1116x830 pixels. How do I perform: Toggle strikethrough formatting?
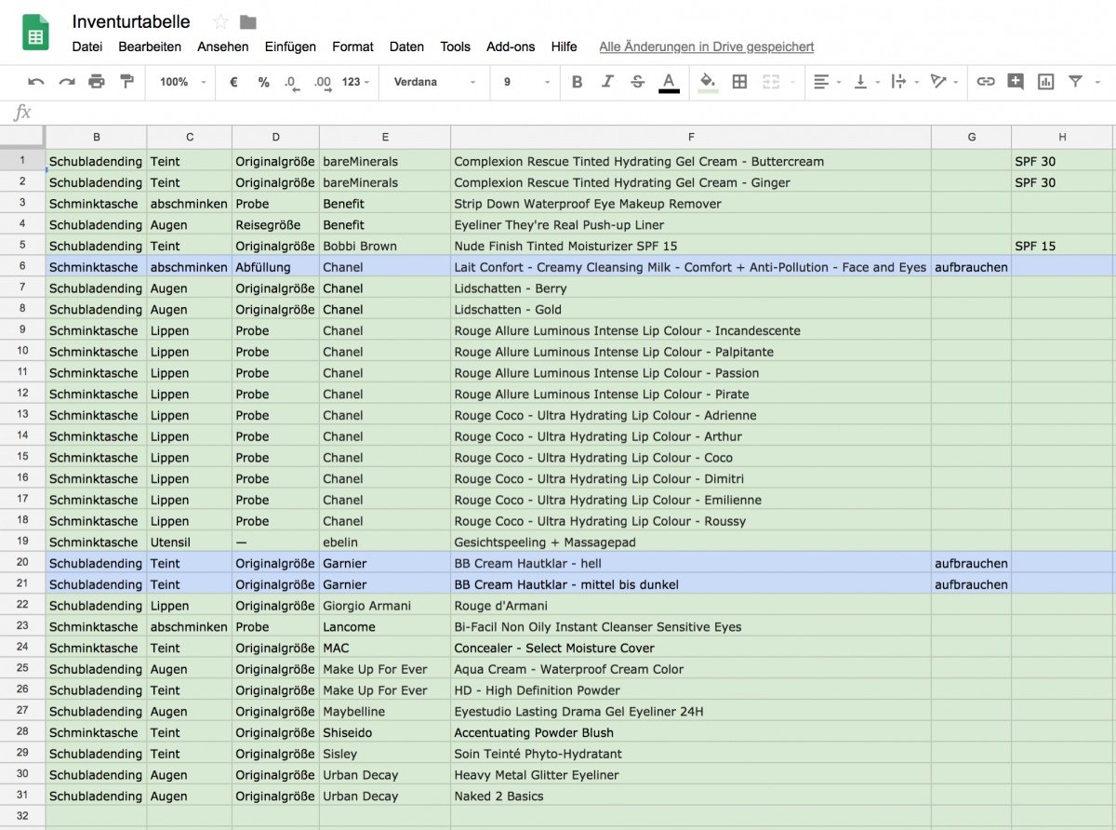637,82
